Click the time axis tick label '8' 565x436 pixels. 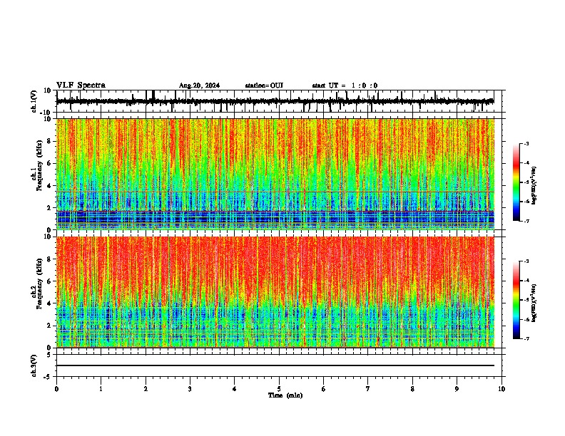pos(412,389)
